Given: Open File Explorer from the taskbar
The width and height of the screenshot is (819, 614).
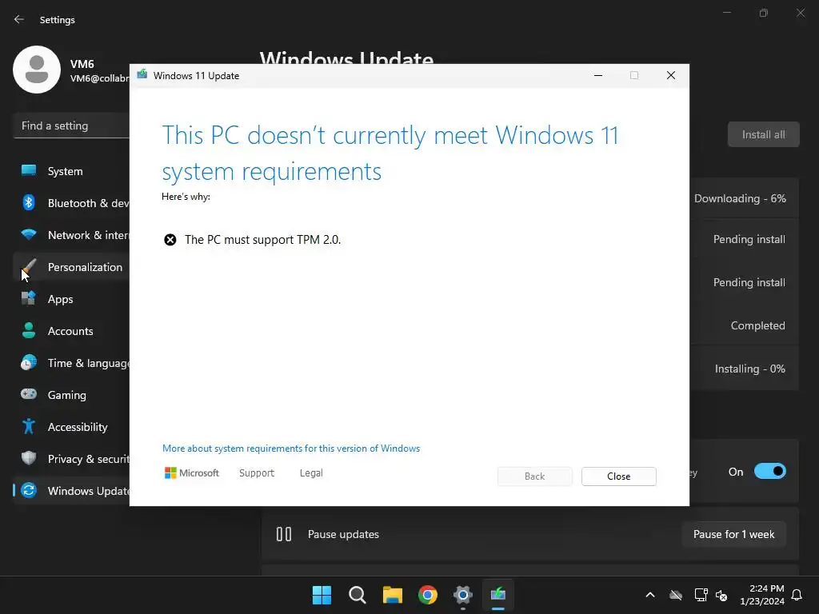Looking at the screenshot, I should (392, 595).
